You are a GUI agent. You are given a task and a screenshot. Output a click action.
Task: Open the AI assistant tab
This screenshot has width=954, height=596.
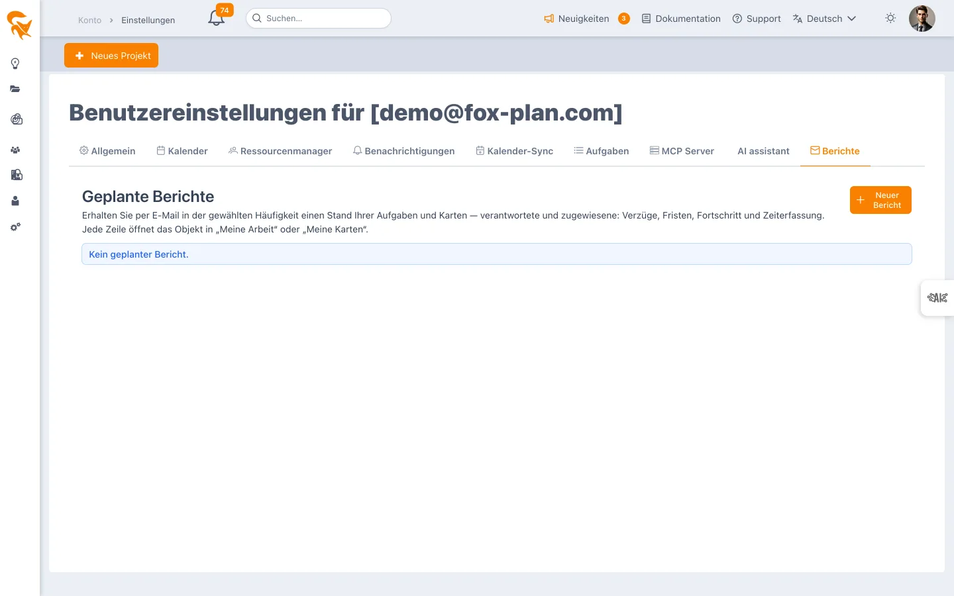tap(763, 151)
